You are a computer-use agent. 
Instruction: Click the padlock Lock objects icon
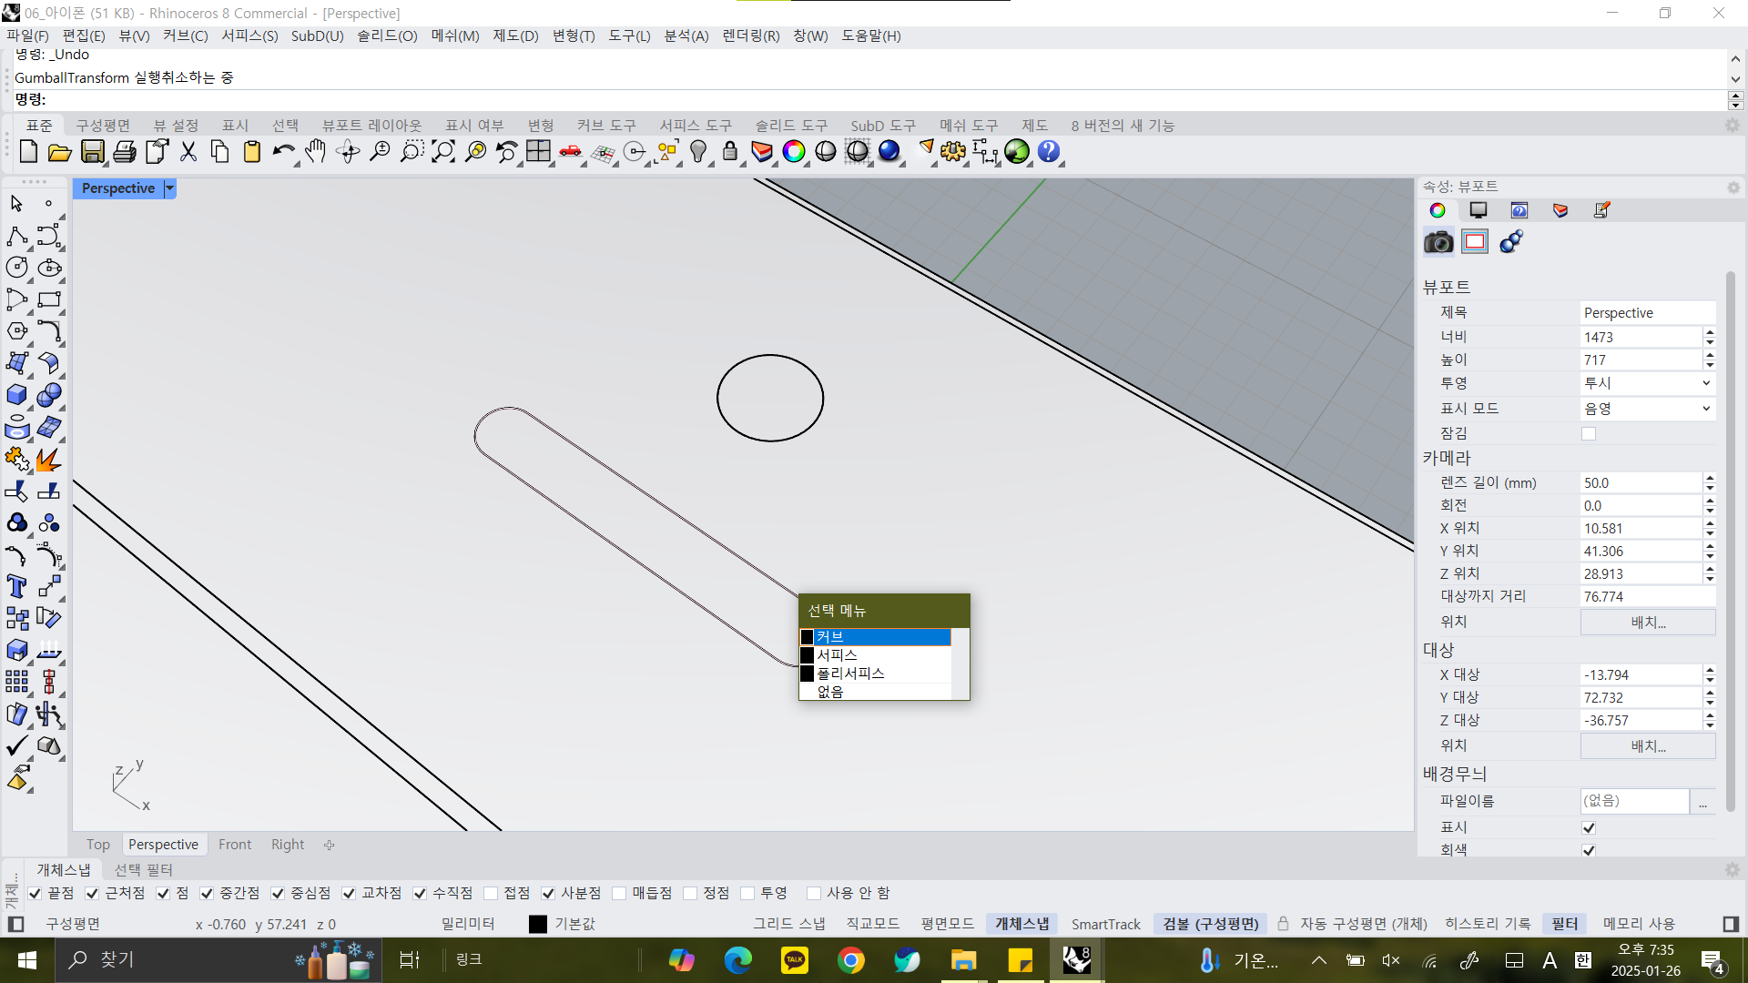coord(730,152)
